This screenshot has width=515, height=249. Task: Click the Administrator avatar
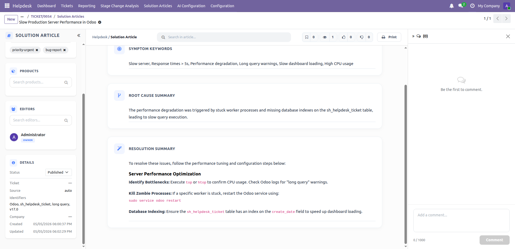click(x=14, y=137)
